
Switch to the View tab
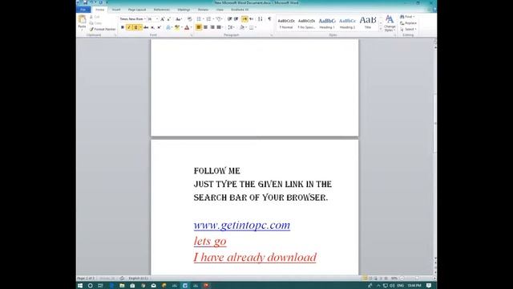[x=220, y=10]
